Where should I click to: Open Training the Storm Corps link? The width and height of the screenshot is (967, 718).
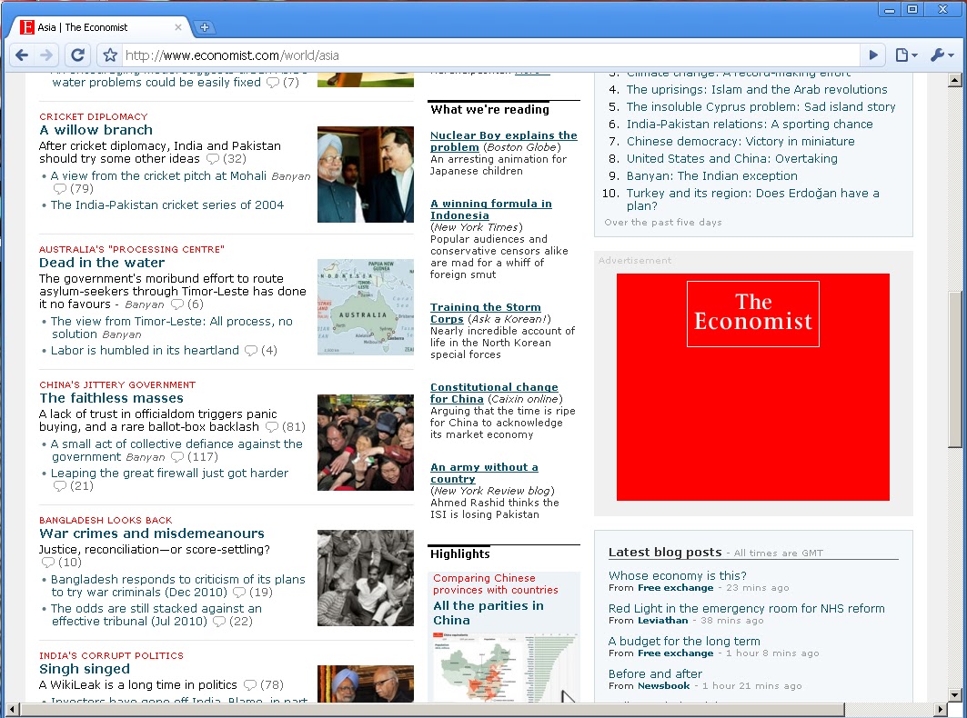click(486, 313)
